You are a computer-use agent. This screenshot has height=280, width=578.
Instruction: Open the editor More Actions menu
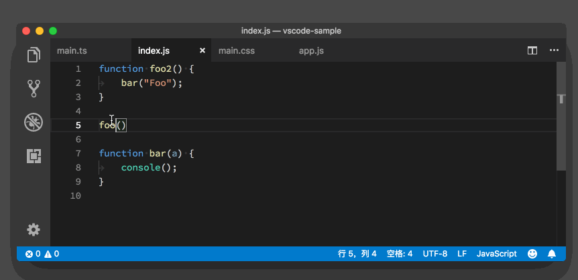tap(554, 50)
